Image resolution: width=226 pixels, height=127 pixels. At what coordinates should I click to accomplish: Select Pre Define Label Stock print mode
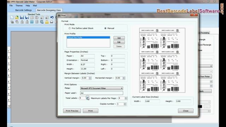pos(70,28)
